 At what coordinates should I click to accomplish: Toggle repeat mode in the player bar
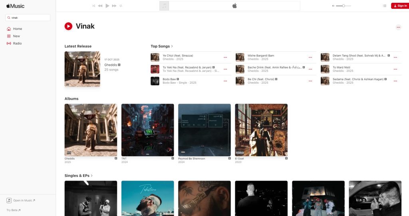coord(121,6)
